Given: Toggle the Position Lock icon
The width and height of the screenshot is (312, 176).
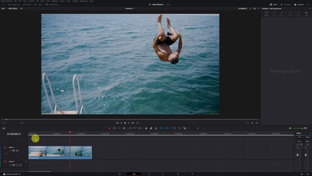Looking at the screenshot, I should click(156, 128).
